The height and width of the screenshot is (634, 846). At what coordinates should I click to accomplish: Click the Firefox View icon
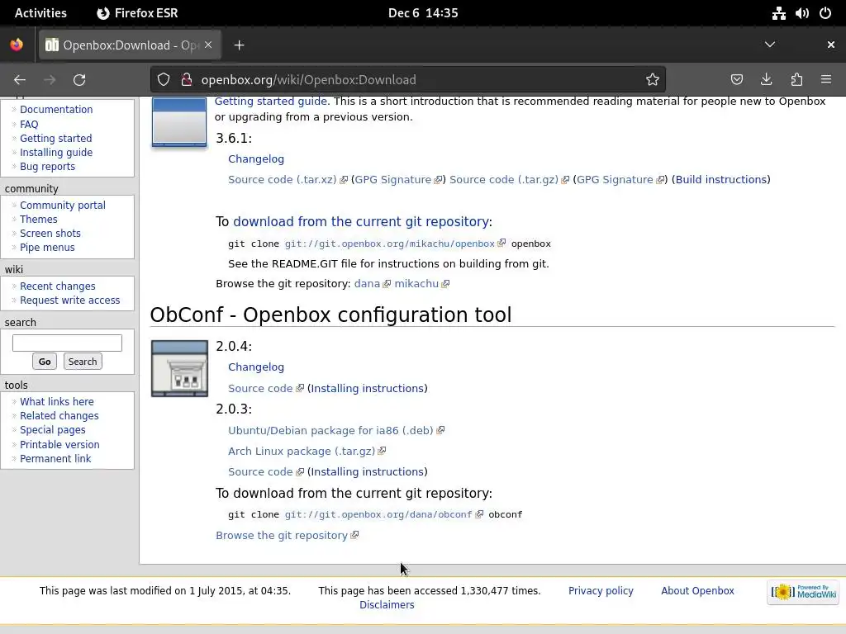point(17,45)
